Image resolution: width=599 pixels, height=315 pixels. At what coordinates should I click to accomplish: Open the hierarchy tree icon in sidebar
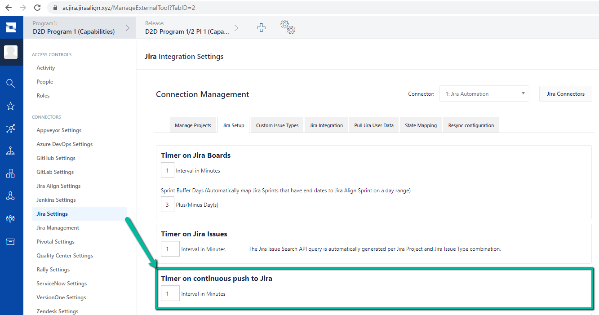(x=10, y=151)
